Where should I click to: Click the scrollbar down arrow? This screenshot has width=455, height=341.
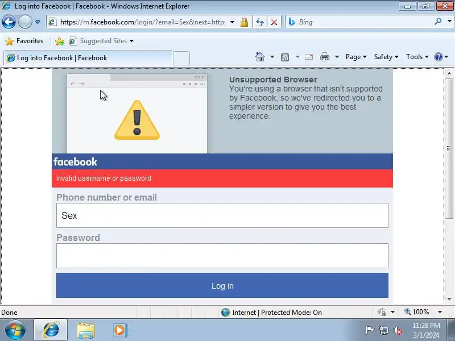point(449,300)
